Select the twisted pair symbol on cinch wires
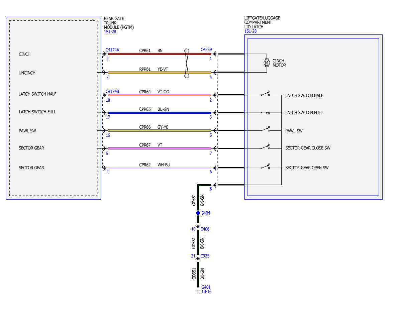 tap(187, 64)
